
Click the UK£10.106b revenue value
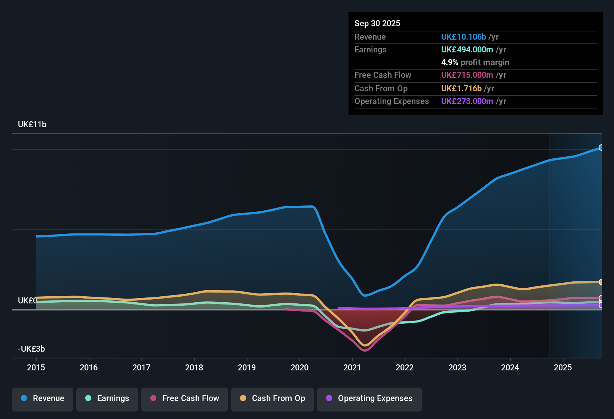(464, 37)
